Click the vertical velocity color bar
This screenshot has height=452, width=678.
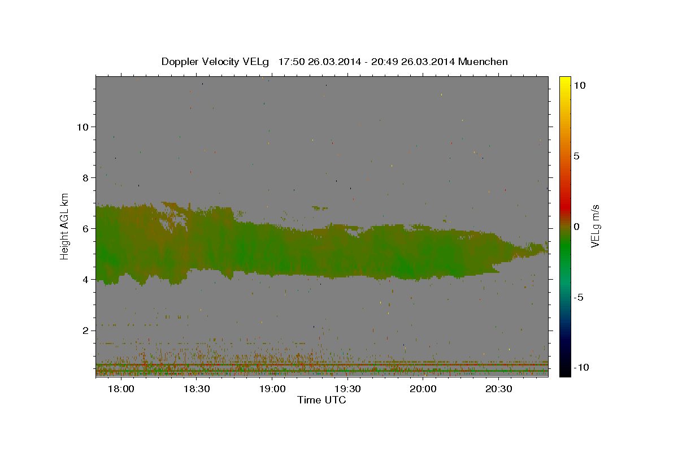[x=565, y=226]
